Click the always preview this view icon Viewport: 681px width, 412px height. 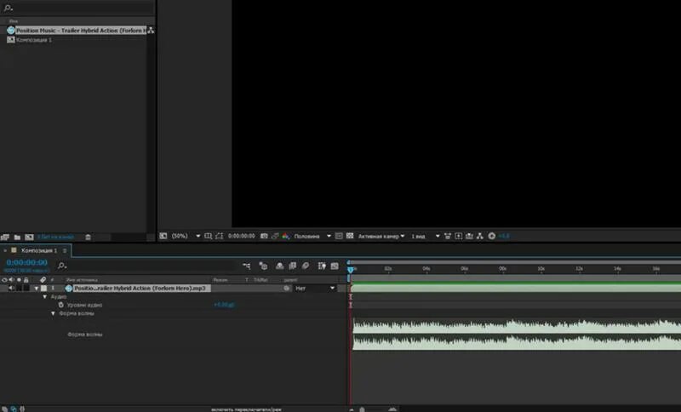click(163, 236)
